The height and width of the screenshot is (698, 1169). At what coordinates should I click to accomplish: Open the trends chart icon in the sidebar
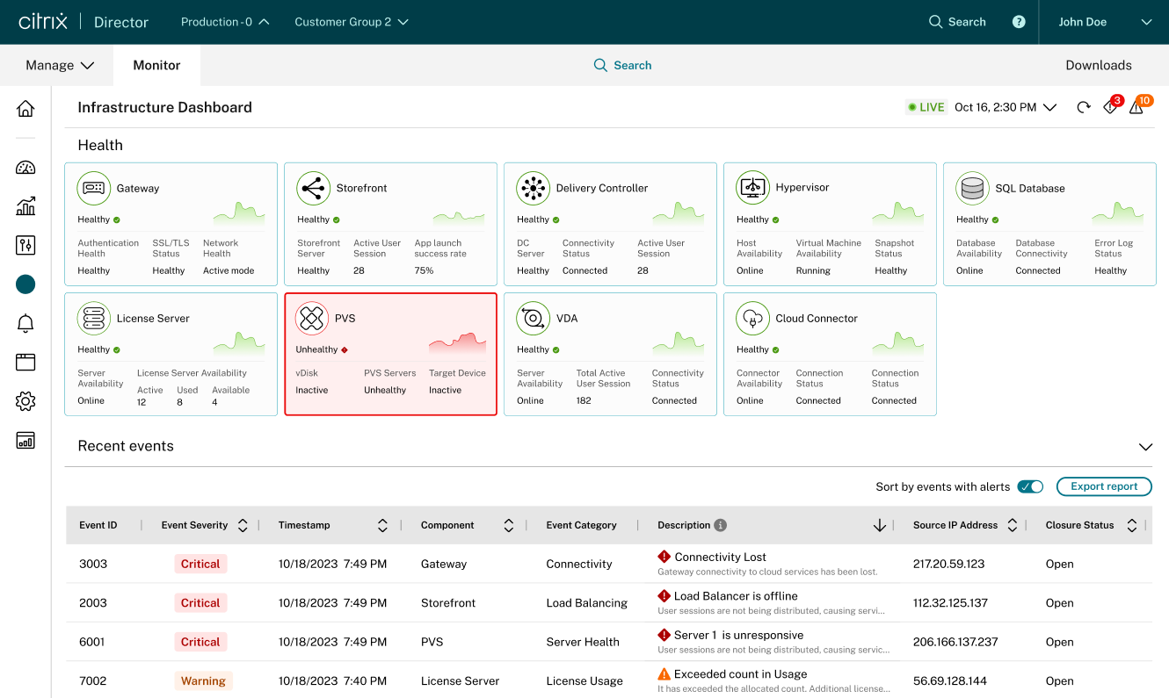point(25,206)
